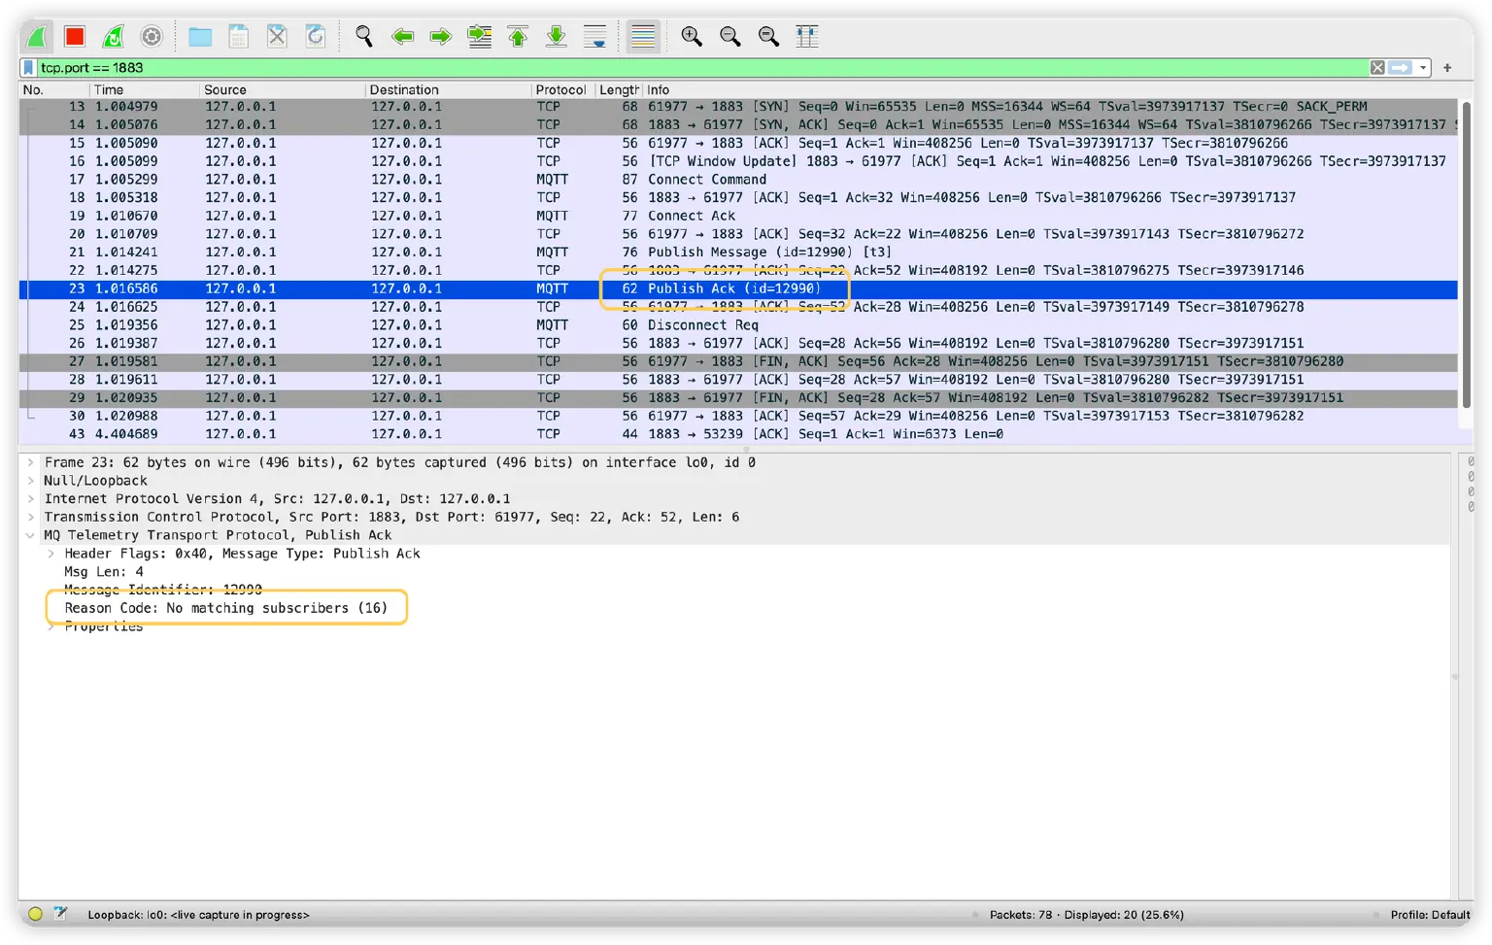Sort packets by the Protocol column header
Screen dimensions: 1492x945
(561, 89)
